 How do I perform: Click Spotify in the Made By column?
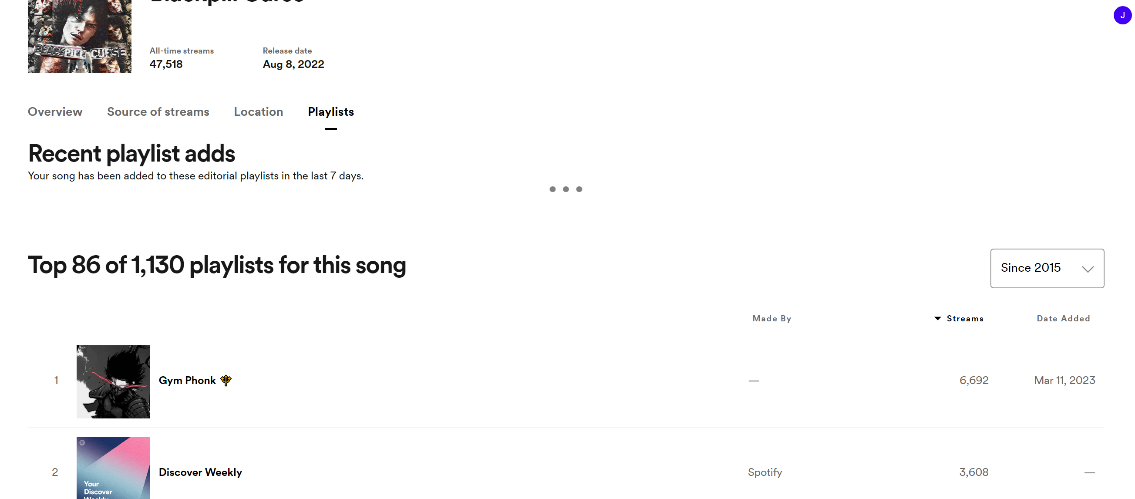tap(765, 472)
